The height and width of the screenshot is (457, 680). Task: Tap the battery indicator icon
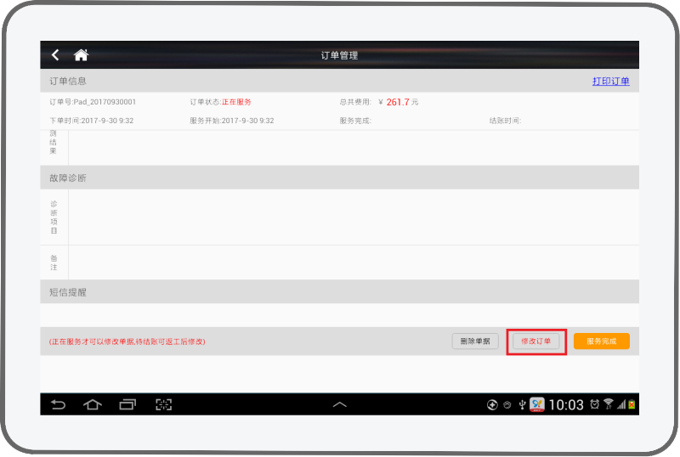point(632,404)
